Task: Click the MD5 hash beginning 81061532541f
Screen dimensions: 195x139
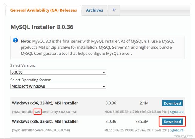Action: pos(139,112)
